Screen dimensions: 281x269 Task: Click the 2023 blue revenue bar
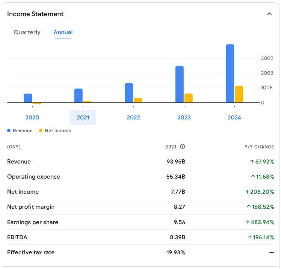pos(180,84)
